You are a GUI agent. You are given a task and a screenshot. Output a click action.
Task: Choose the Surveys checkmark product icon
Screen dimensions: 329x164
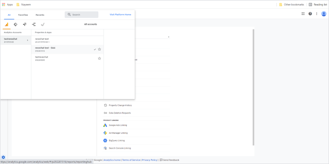point(43,24)
